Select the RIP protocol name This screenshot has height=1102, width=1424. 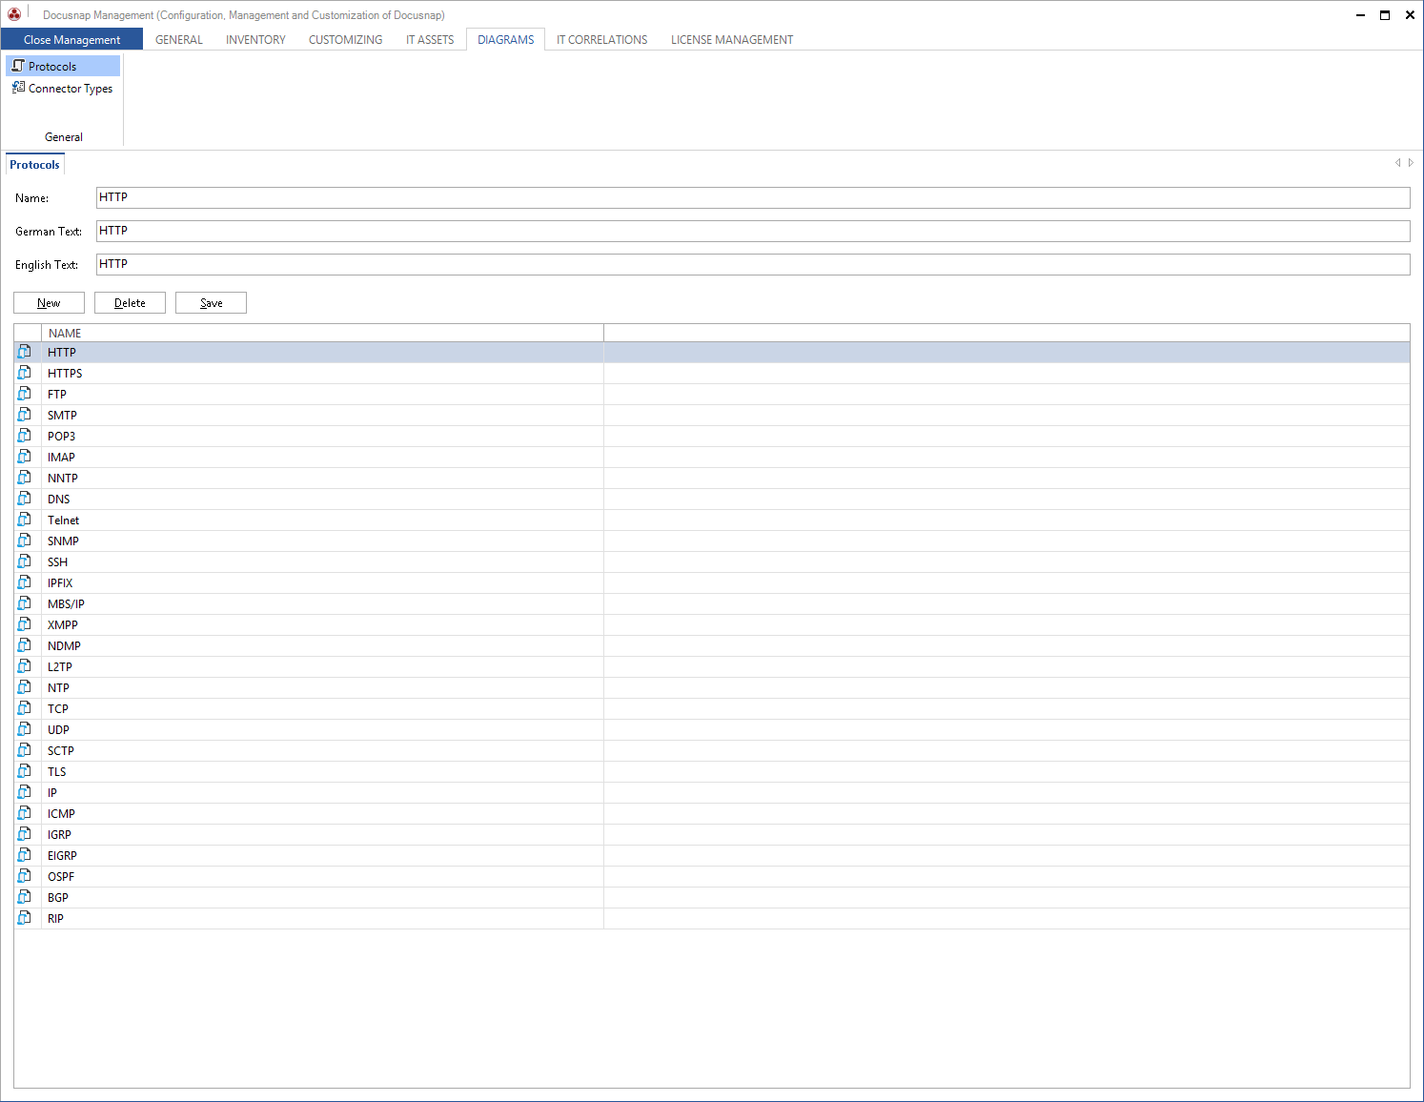point(55,919)
